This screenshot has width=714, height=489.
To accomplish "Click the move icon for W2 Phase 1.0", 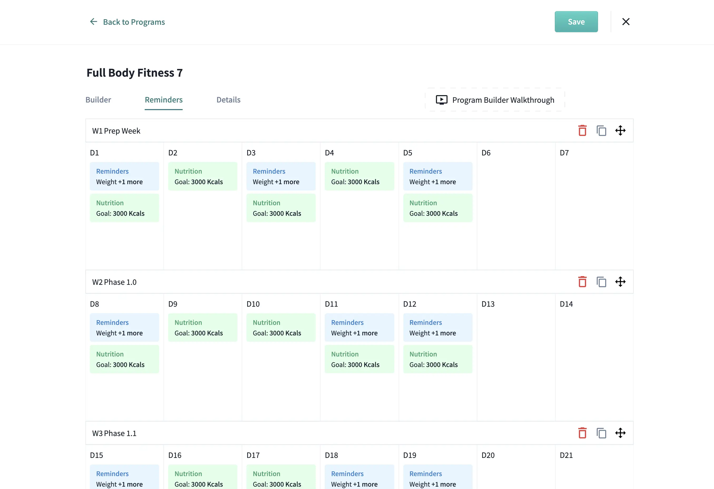I will 620,282.
